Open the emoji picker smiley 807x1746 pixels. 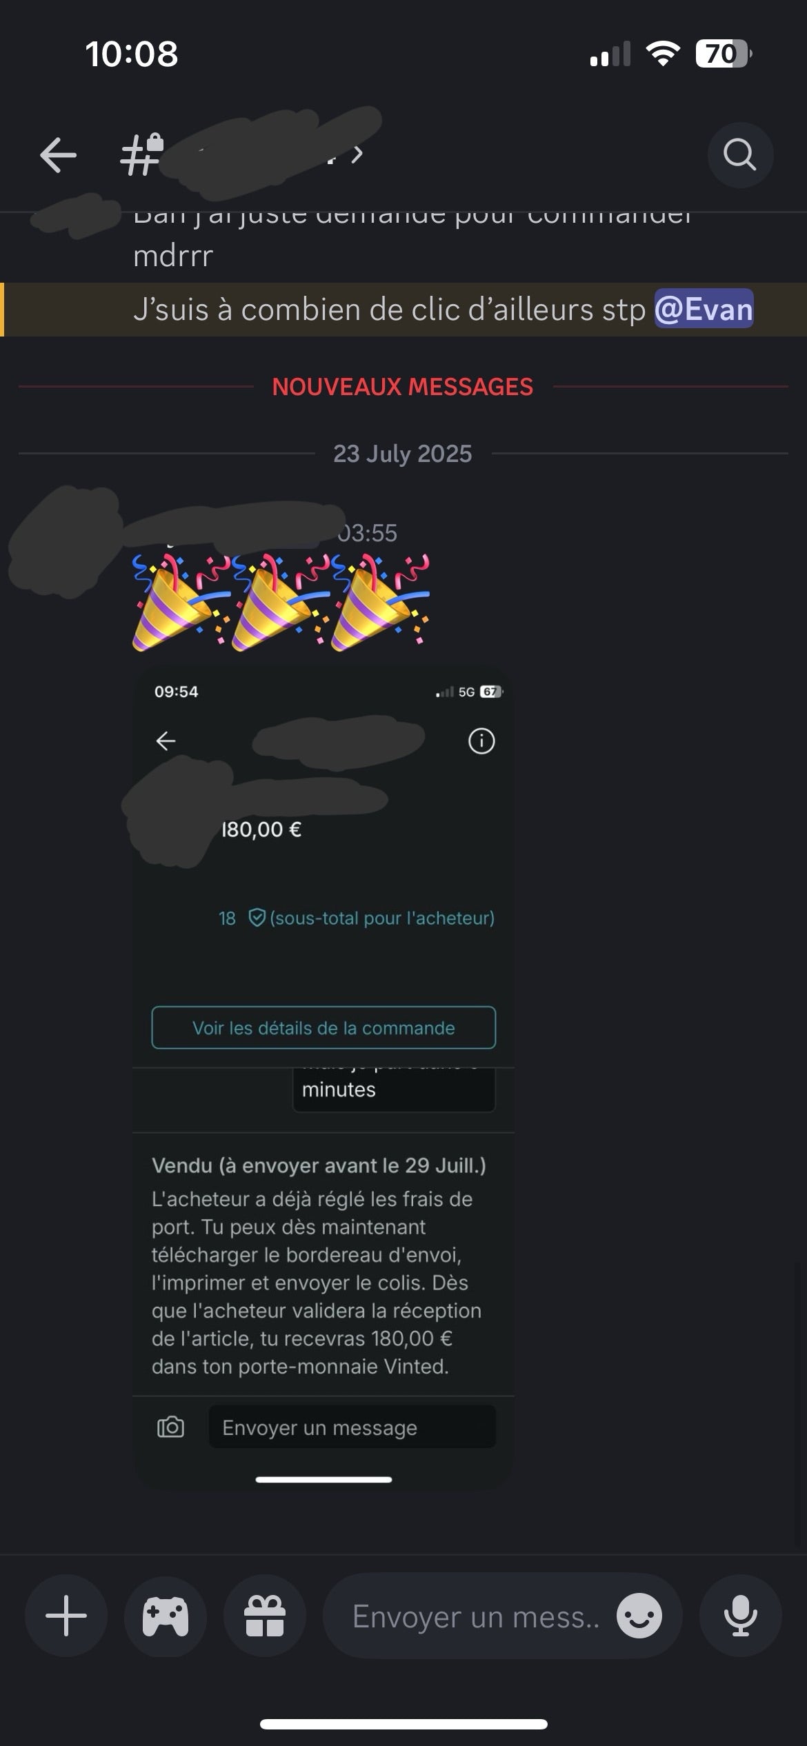tap(639, 1615)
